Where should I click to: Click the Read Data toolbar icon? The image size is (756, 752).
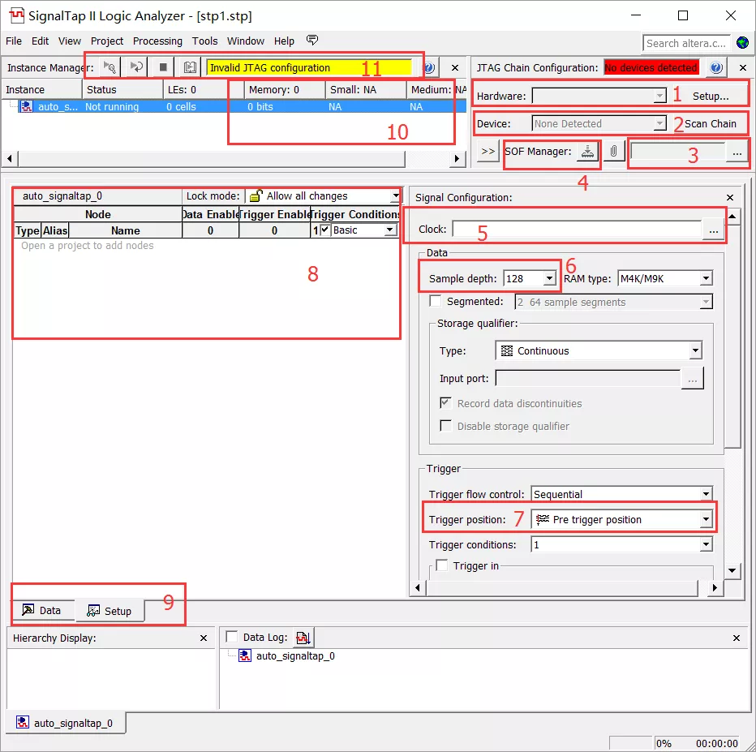(190, 67)
